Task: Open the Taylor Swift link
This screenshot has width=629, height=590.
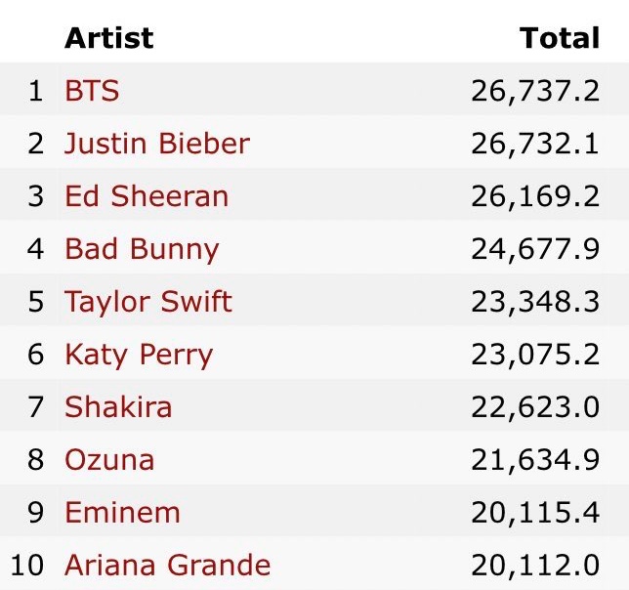Action: click(148, 301)
